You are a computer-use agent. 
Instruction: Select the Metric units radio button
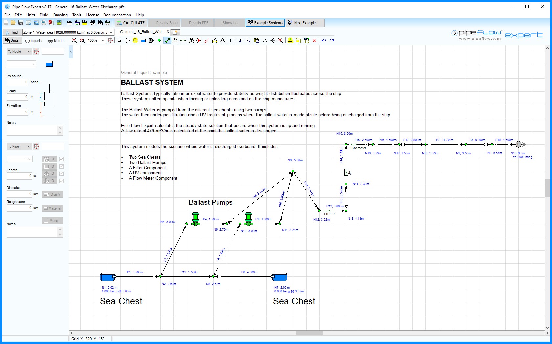point(51,41)
